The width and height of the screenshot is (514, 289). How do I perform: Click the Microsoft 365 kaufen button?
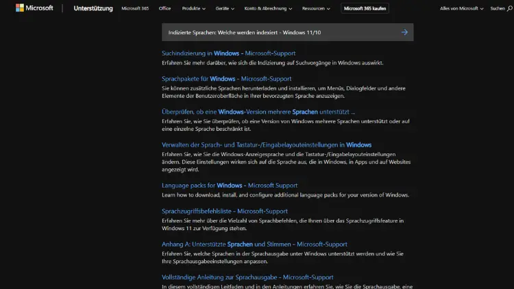point(365,8)
